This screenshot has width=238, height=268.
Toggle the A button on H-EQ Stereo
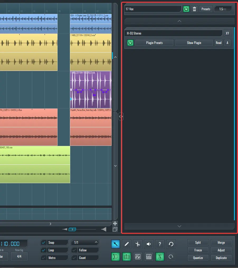pos(227,43)
